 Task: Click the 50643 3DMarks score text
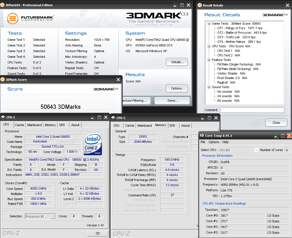tap(61, 107)
